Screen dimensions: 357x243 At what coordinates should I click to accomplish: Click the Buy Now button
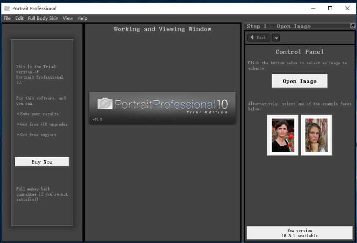tap(42, 162)
